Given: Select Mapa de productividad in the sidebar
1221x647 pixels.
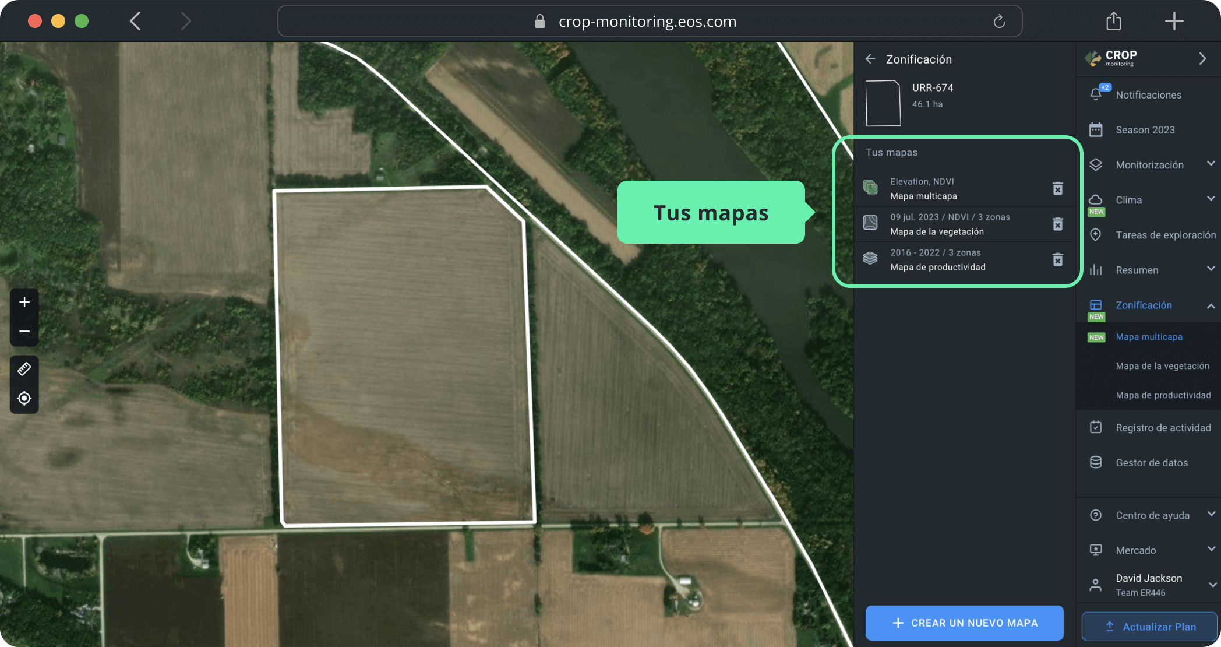Looking at the screenshot, I should (x=1163, y=395).
